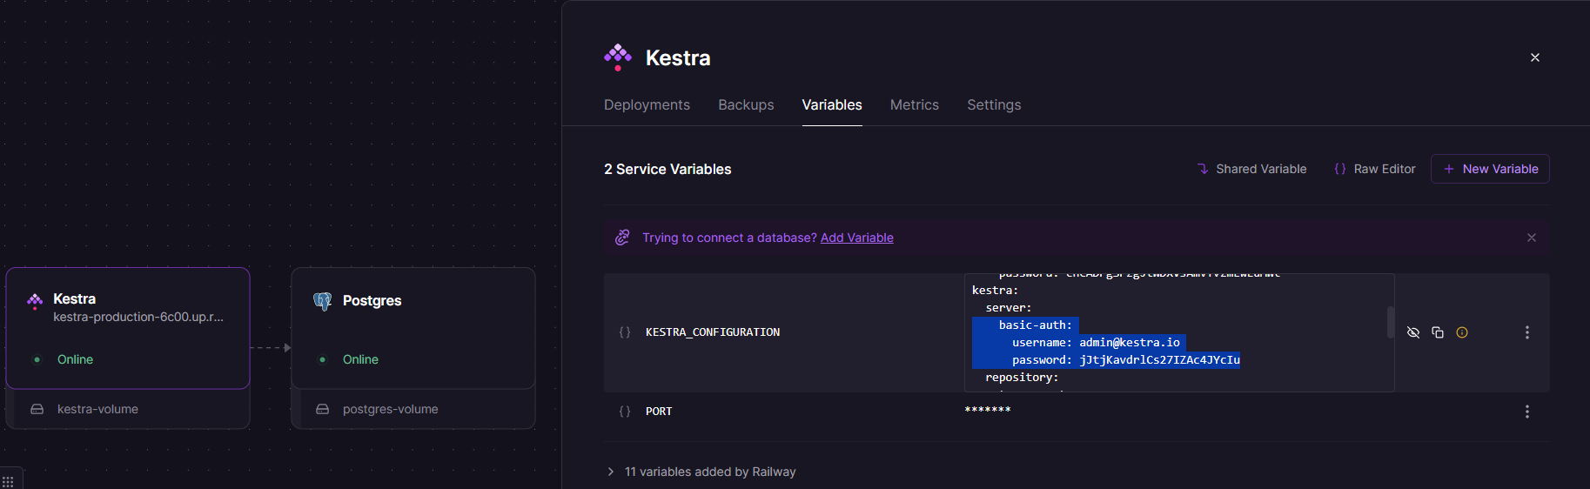This screenshot has width=1590, height=489.
Task: Click the admin@kestra.io username value
Action: [1130, 343]
